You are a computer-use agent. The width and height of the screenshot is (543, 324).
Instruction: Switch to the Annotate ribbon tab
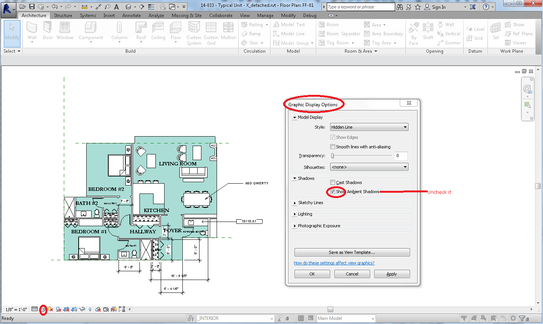[131, 16]
